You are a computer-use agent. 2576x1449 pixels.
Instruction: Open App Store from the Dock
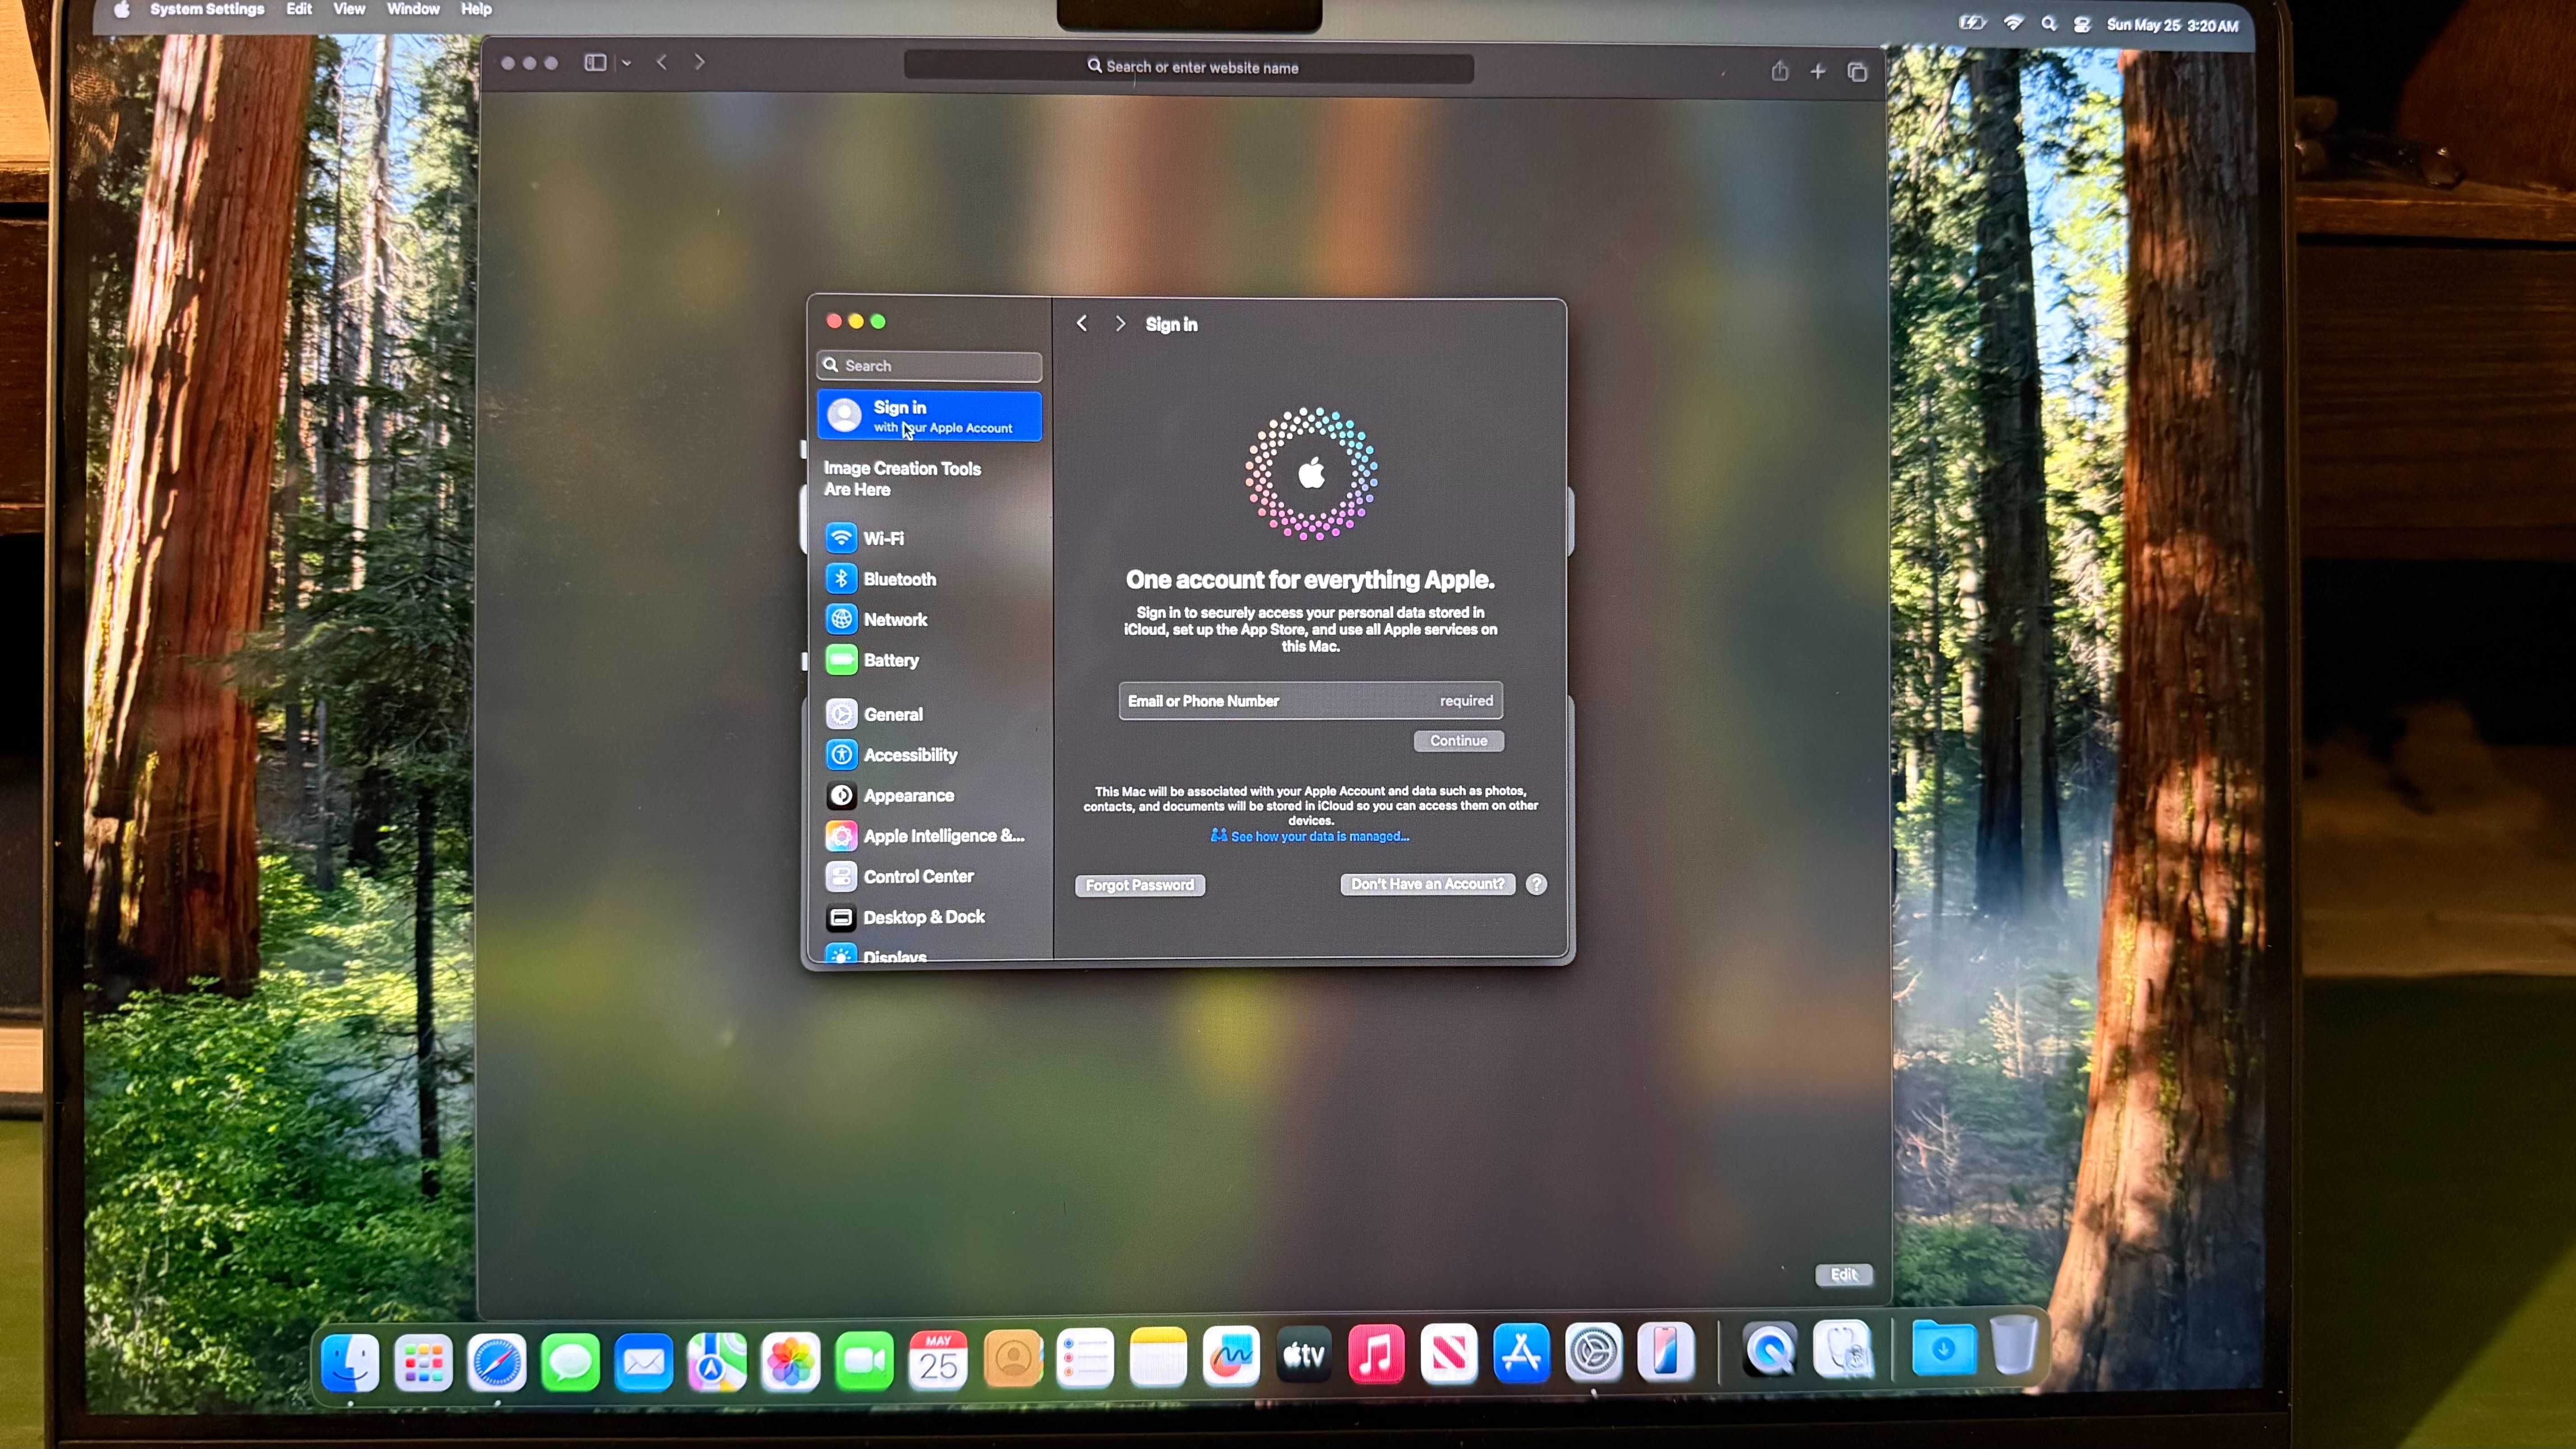click(1521, 1352)
